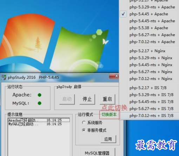The image size is (179, 156).
Task: Choose the checked php-5.4.45 + Apache entry
Action: point(149,14)
